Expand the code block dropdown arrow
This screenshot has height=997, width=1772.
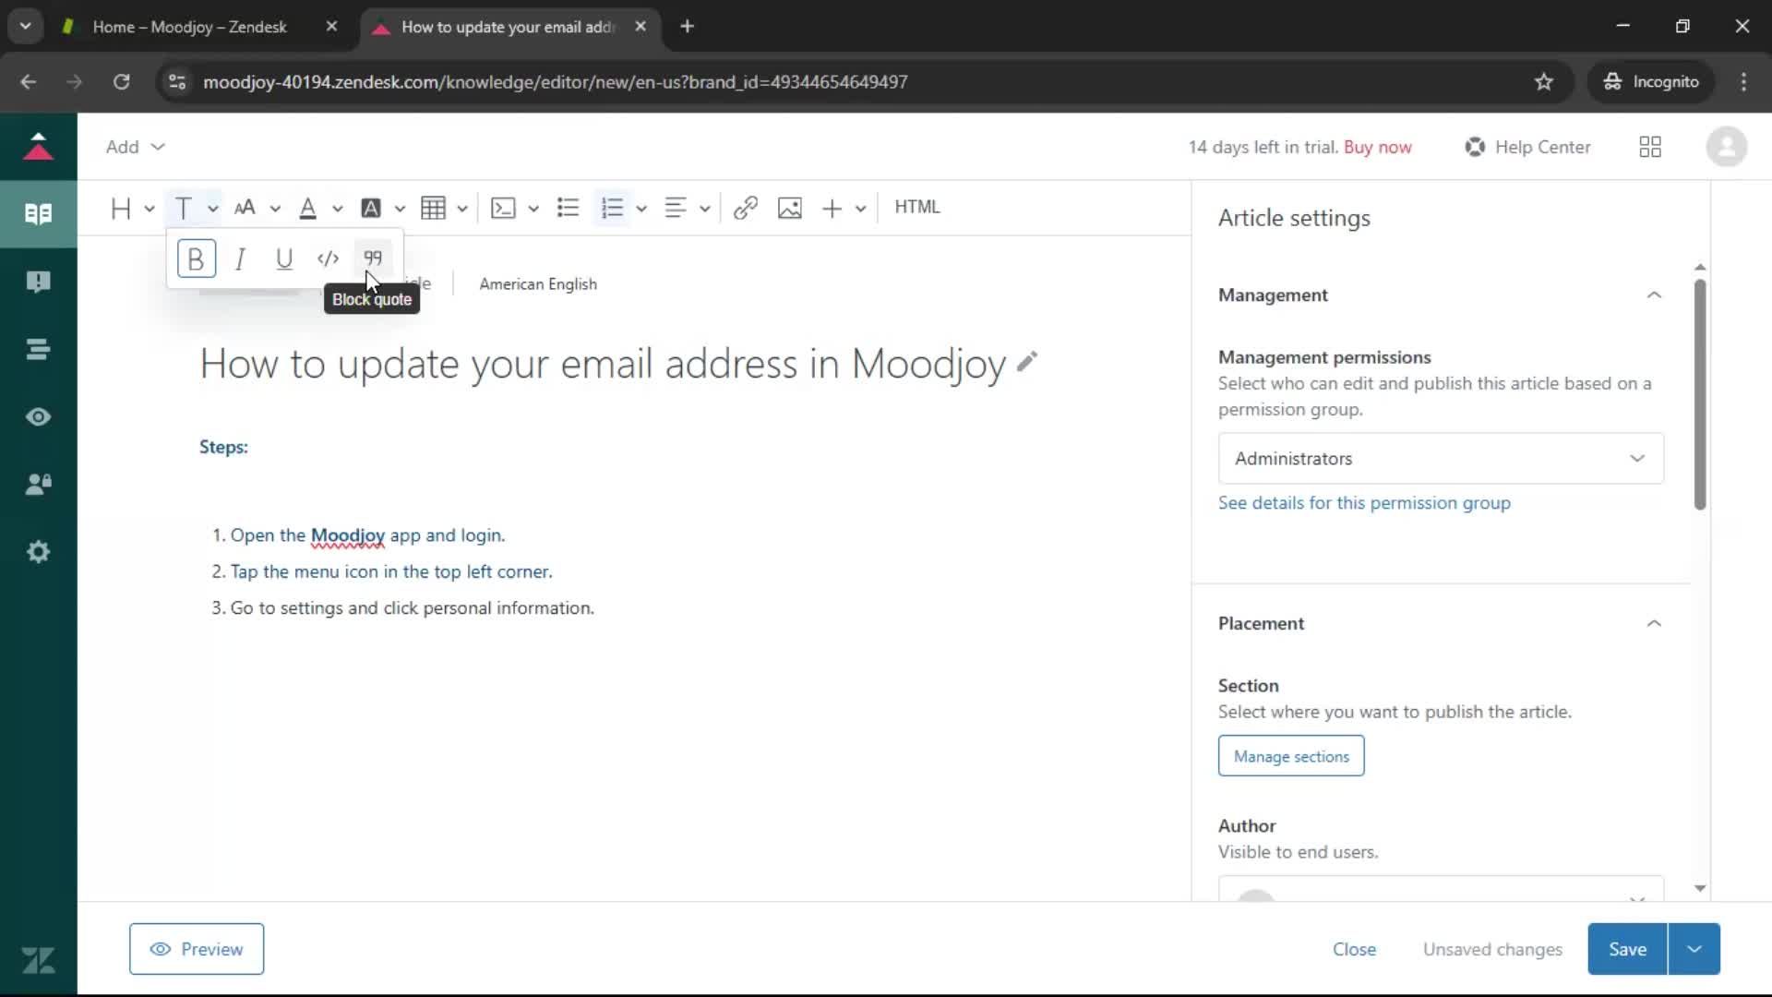(533, 209)
